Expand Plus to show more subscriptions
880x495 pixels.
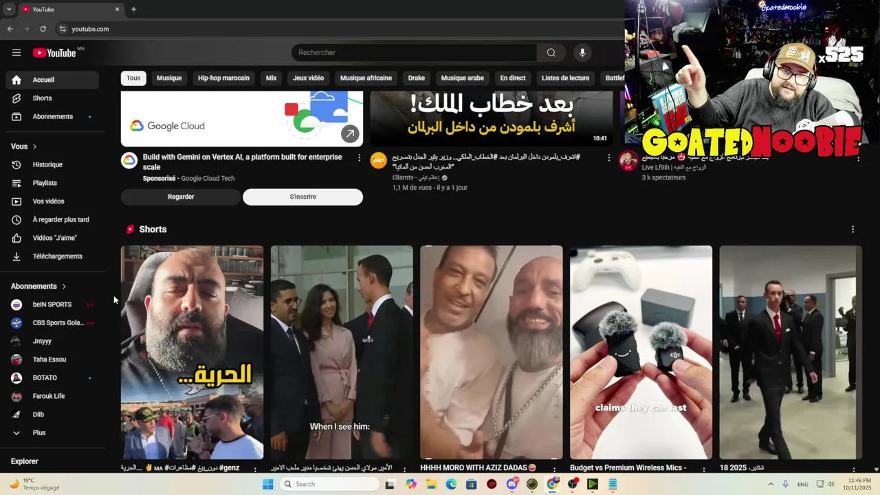(52, 433)
